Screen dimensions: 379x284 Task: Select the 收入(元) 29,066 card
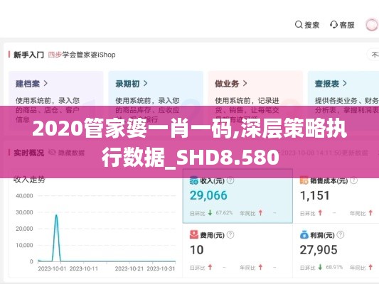pyautogui.click(x=237, y=196)
